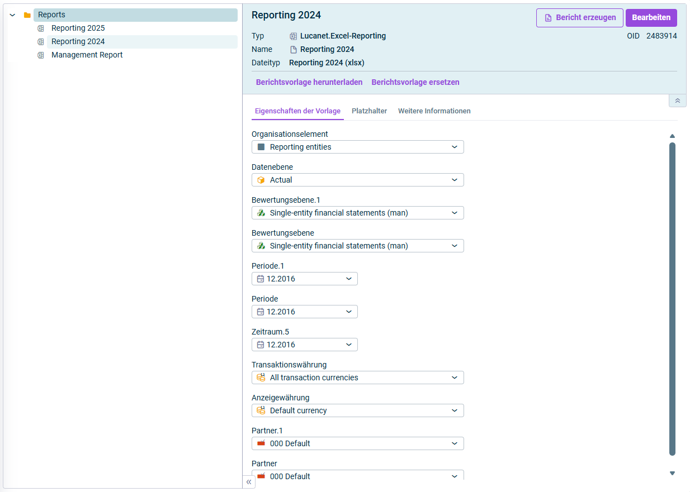Collapse the header section with up chevrons

click(677, 101)
